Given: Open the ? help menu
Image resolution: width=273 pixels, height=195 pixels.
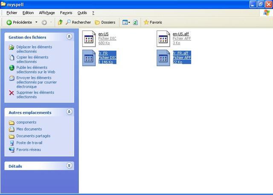Looking at the screenshot, I should [93, 13].
